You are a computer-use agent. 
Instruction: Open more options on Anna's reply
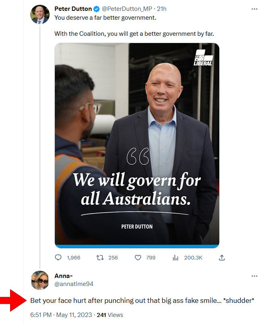[254, 276]
